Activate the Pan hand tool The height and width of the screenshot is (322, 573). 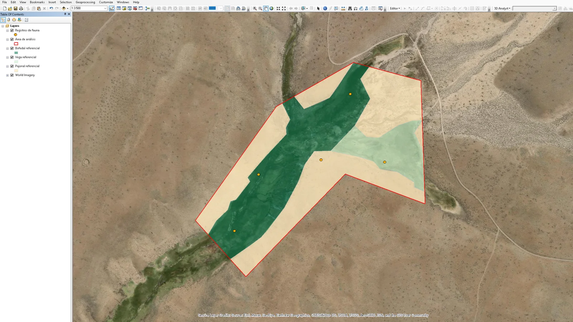pyautogui.click(x=266, y=8)
